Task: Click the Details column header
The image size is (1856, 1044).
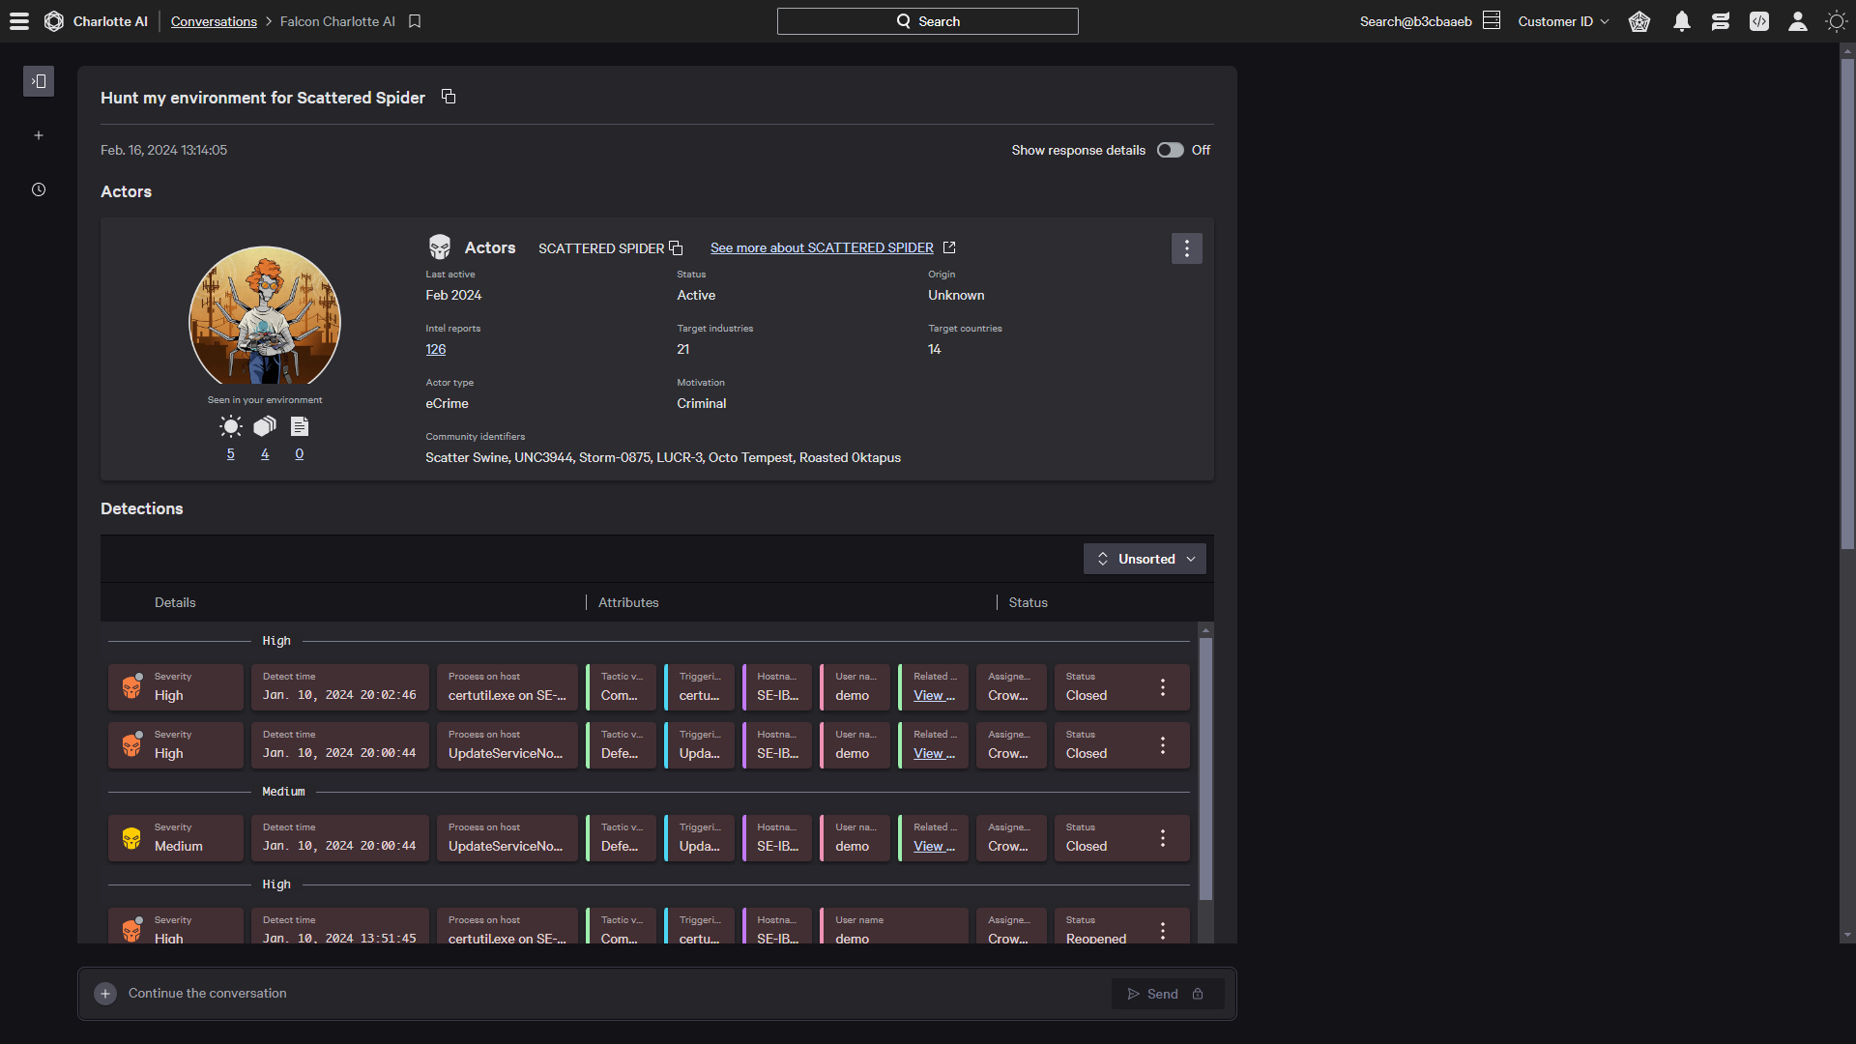Action: click(x=175, y=602)
